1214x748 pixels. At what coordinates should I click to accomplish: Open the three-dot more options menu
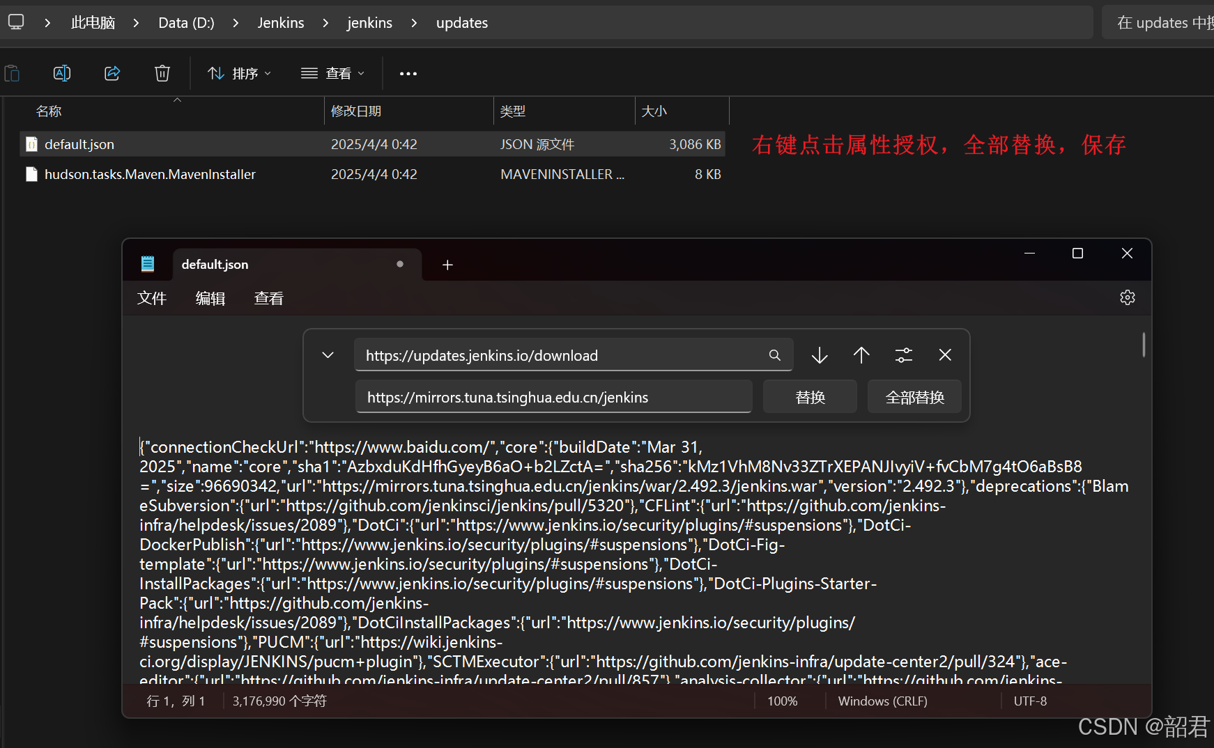pyautogui.click(x=408, y=73)
